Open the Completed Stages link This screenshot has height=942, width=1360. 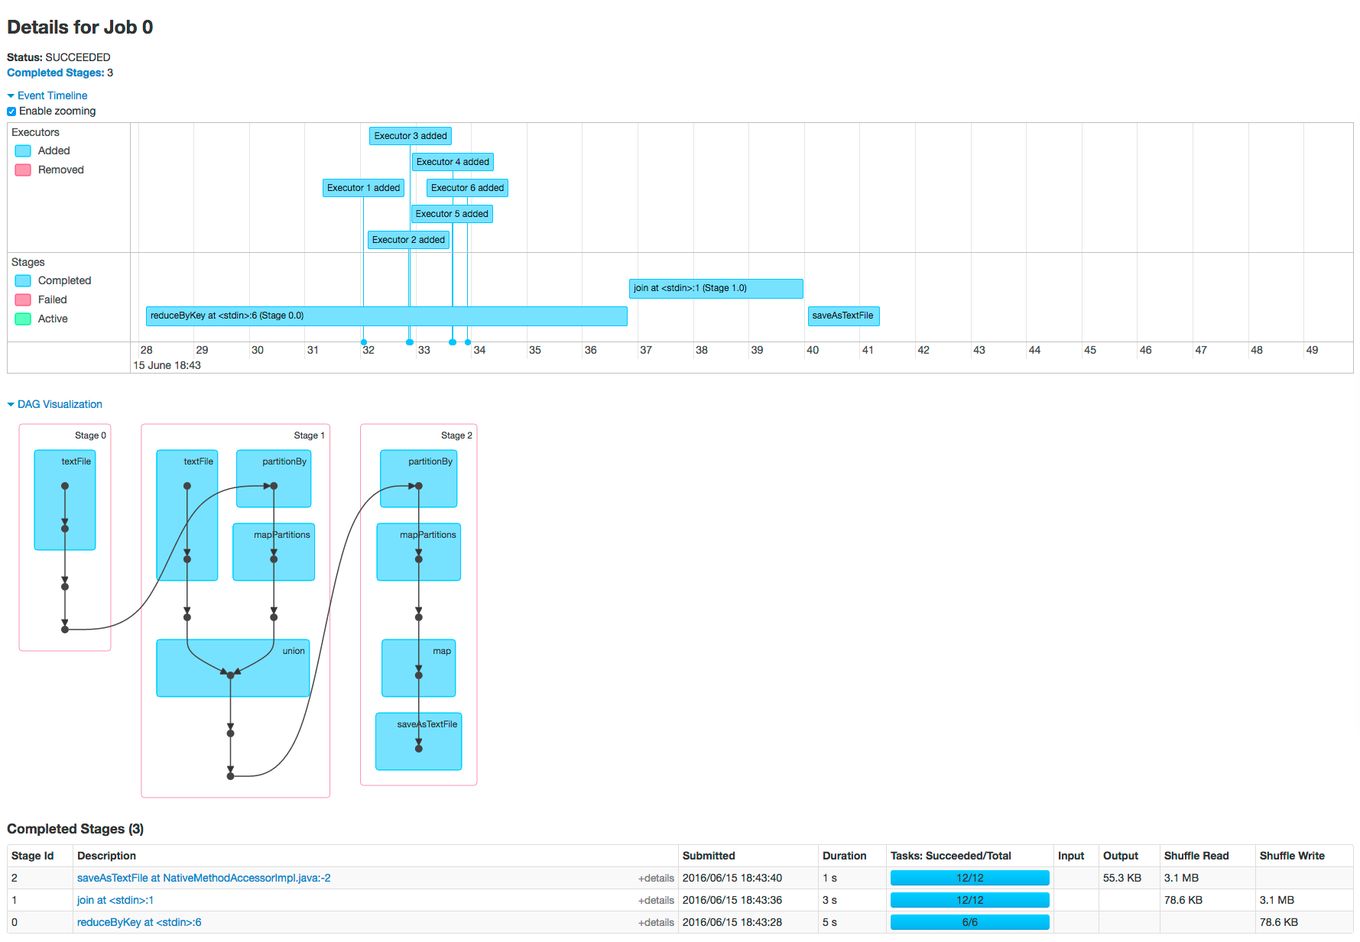55,73
